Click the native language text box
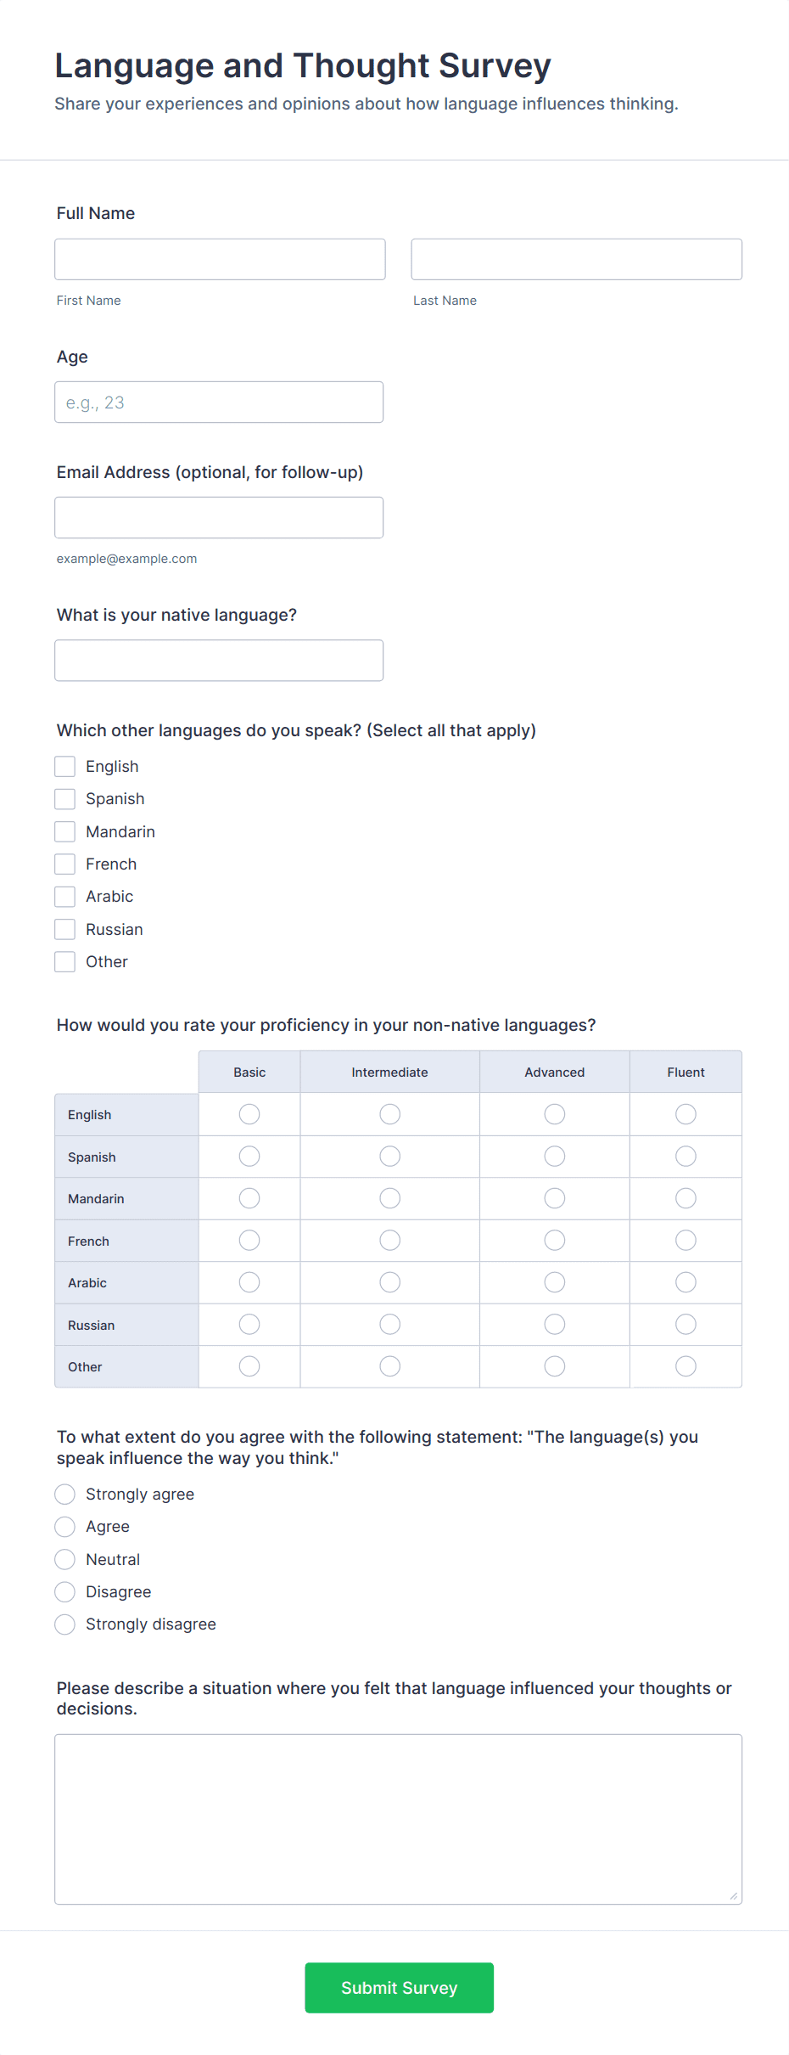This screenshot has height=2055, width=789. click(x=219, y=660)
